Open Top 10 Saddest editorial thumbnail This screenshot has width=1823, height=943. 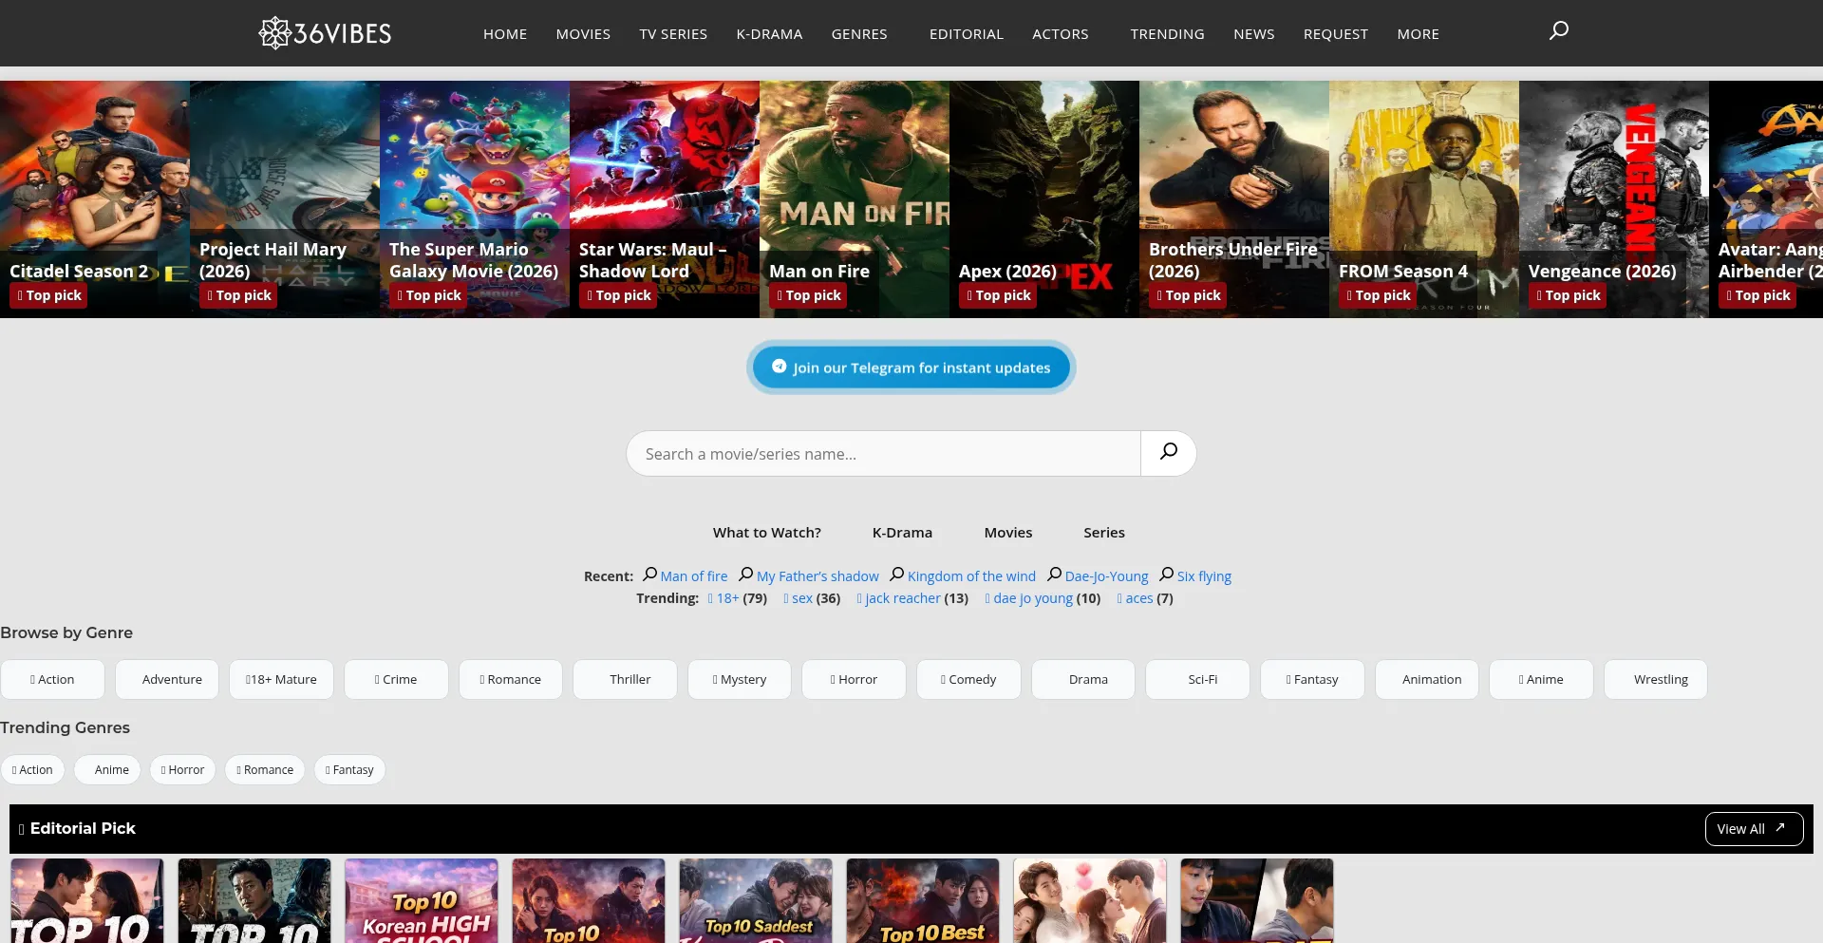[756, 901]
